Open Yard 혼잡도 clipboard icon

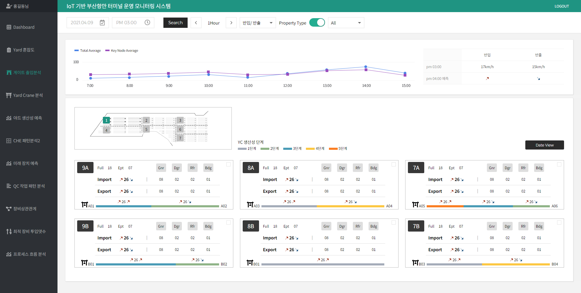click(9, 50)
